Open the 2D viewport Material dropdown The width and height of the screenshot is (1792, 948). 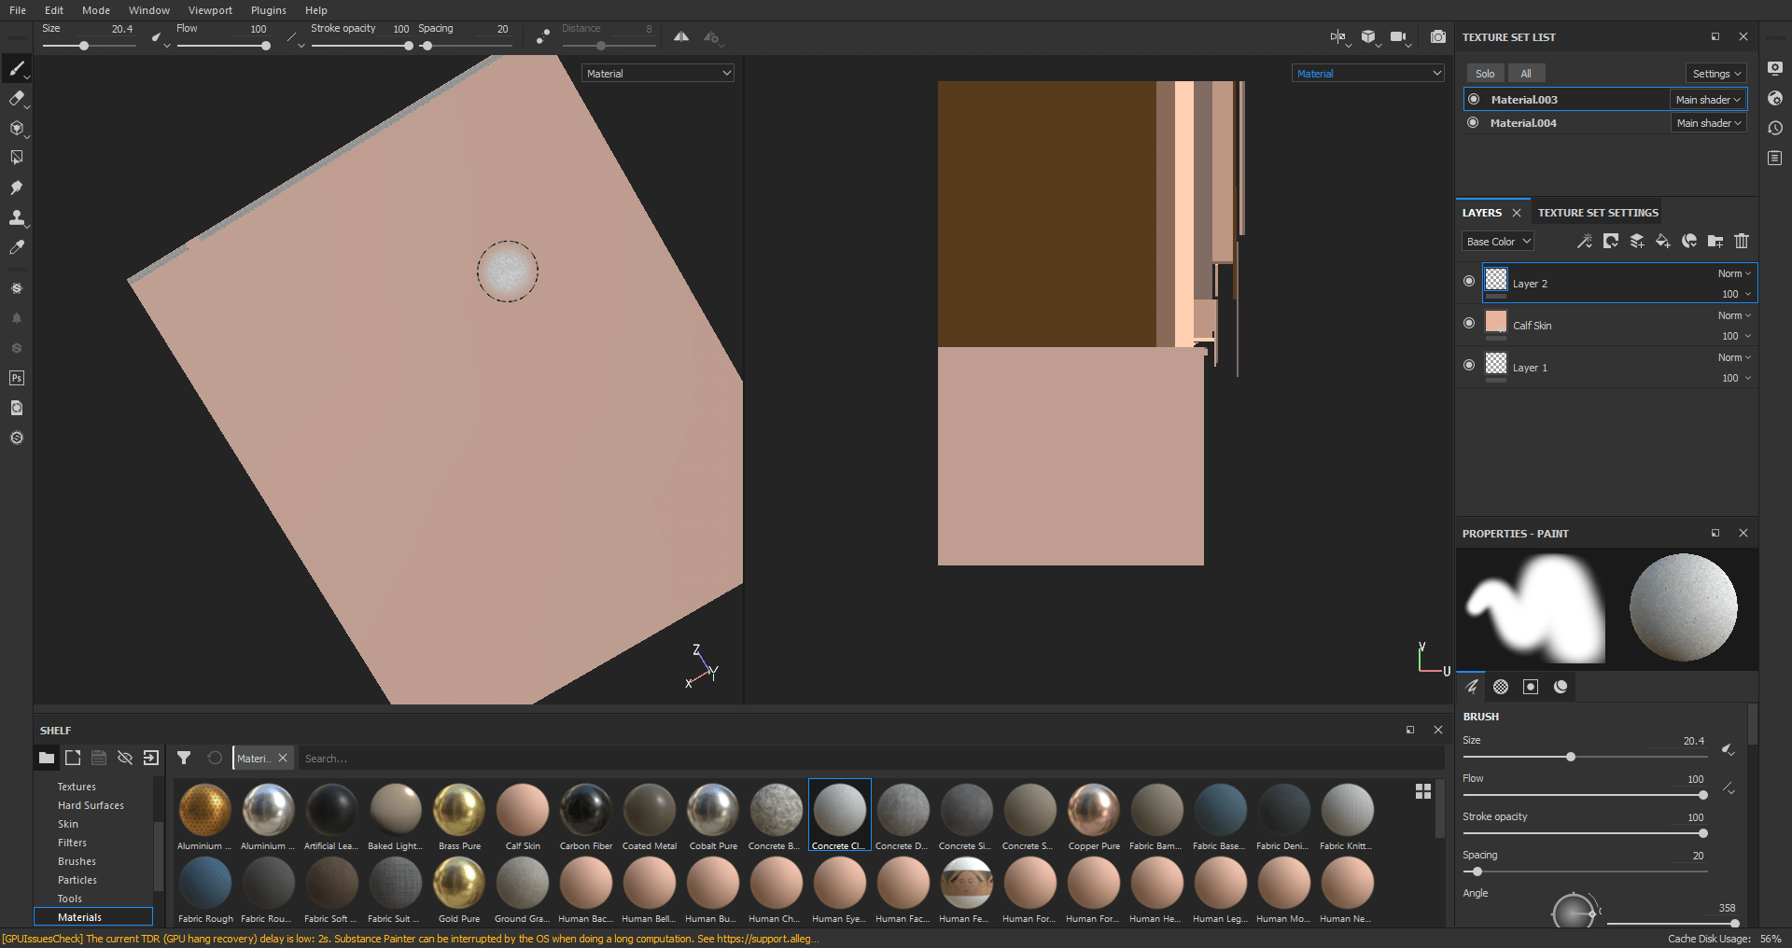coord(1368,73)
